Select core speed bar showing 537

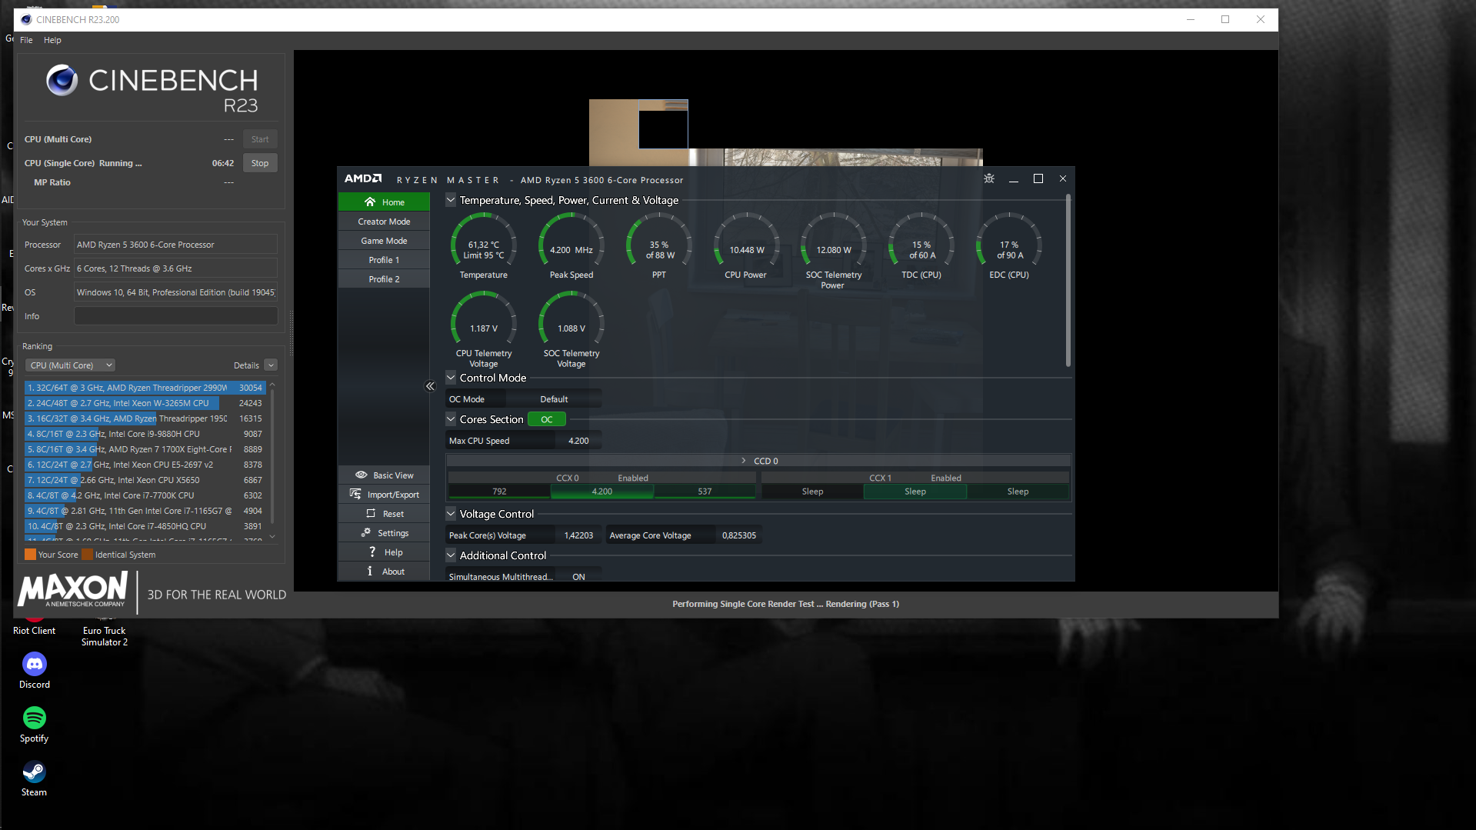tap(705, 492)
